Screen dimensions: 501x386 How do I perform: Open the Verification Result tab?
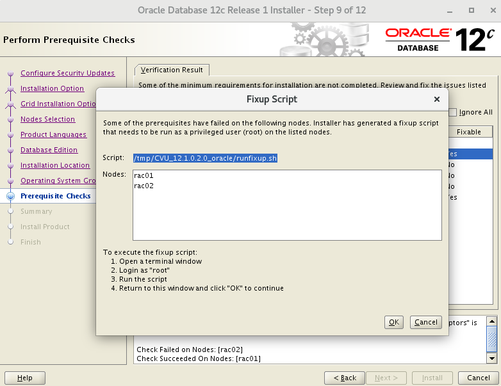tap(172, 70)
